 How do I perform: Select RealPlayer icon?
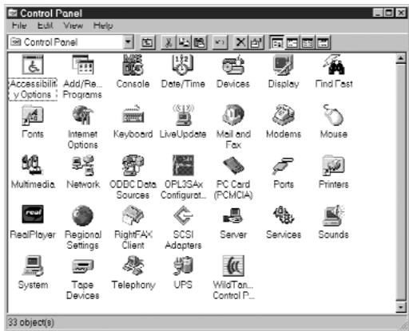coord(33,214)
